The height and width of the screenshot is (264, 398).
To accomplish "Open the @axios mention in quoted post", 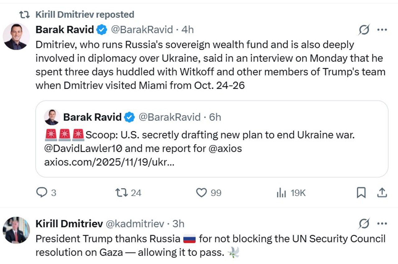I will coord(225,149).
